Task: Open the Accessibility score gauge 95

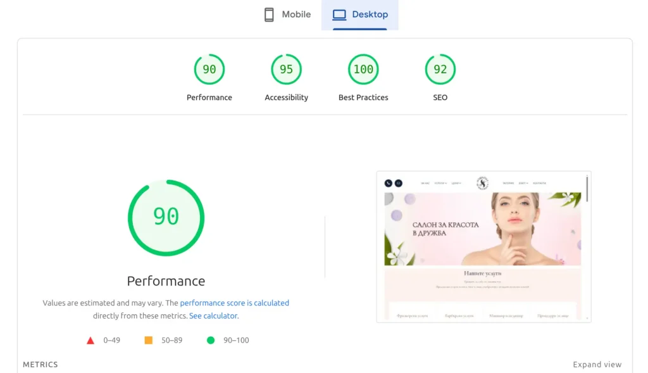Action: [x=287, y=69]
